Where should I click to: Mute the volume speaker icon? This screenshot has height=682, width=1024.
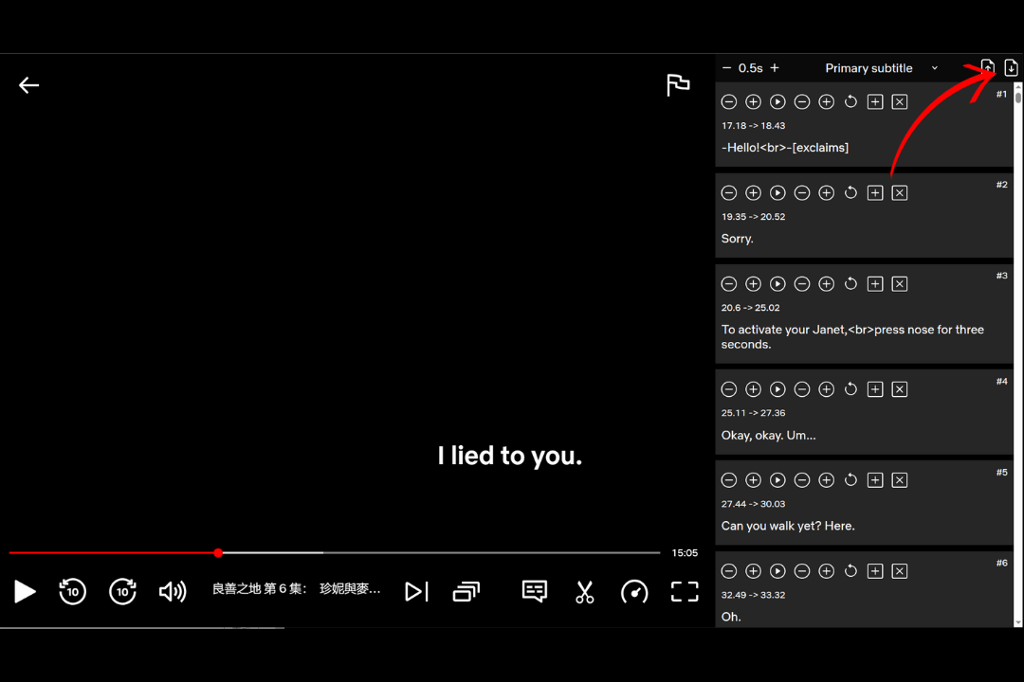pyautogui.click(x=173, y=592)
